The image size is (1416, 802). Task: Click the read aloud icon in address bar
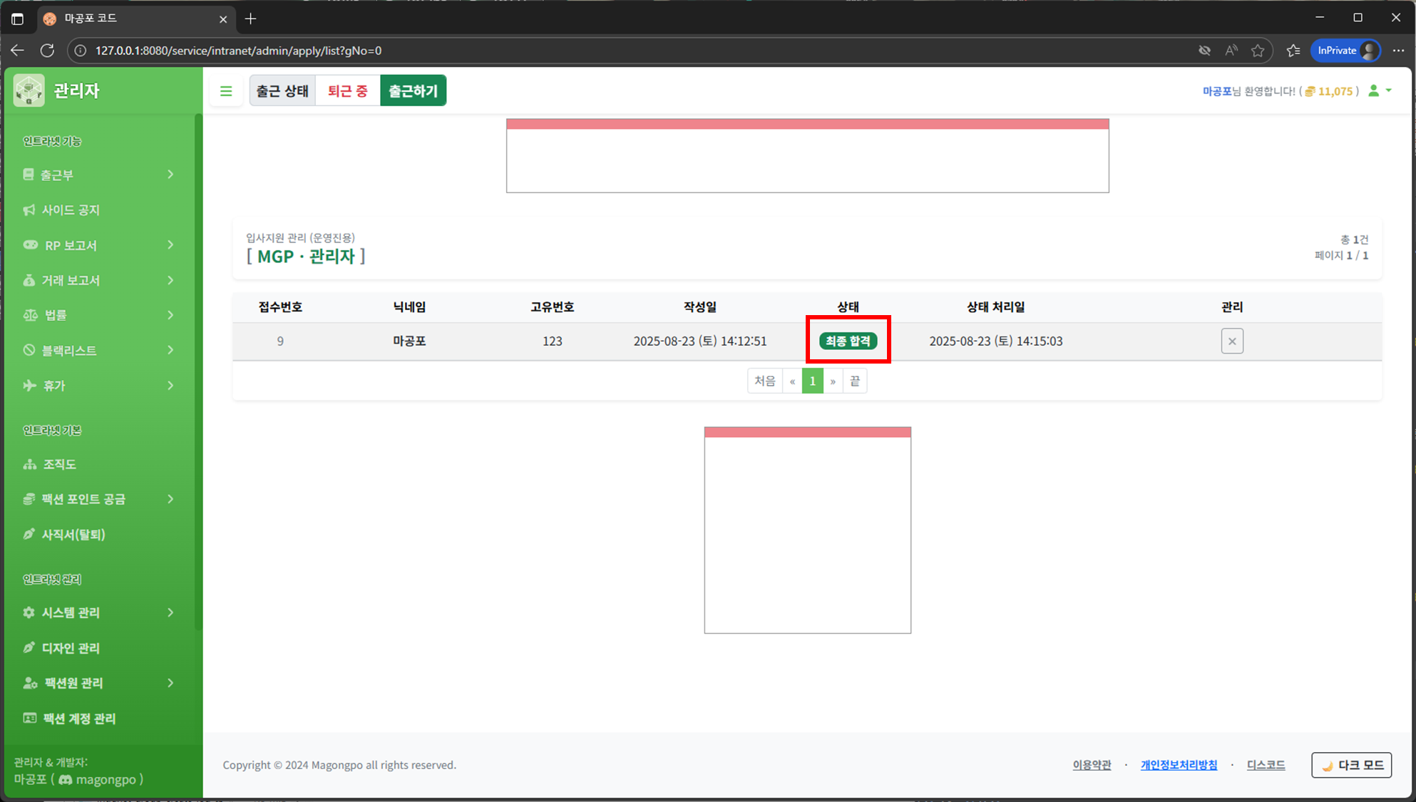coord(1231,51)
